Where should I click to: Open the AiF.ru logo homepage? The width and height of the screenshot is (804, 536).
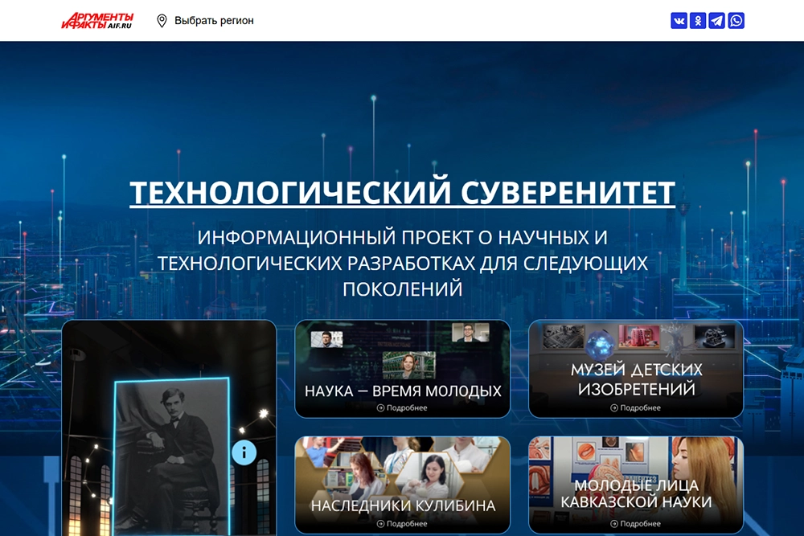(97, 21)
